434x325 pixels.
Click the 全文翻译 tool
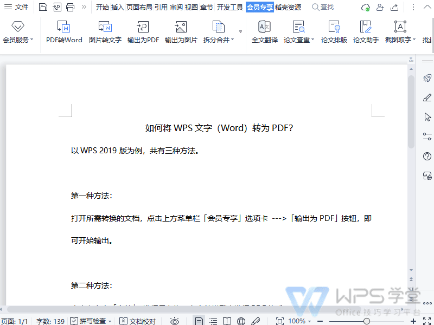pyautogui.click(x=265, y=32)
